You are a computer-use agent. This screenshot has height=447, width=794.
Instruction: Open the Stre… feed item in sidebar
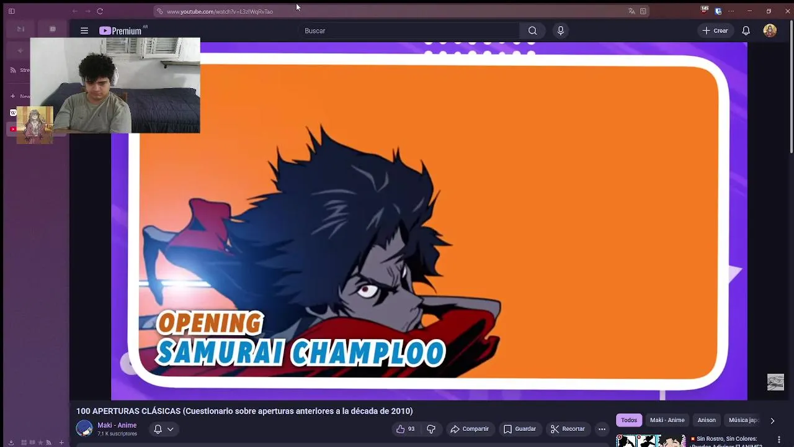[x=20, y=70]
